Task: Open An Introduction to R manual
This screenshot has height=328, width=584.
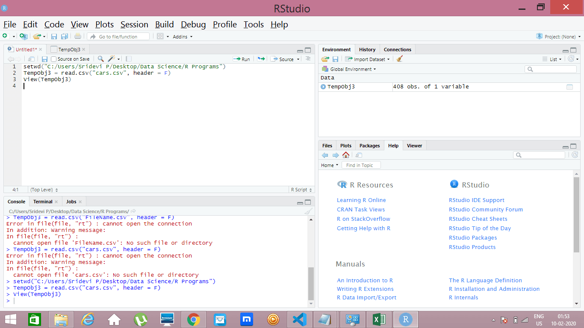Action: [x=365, y=280]
